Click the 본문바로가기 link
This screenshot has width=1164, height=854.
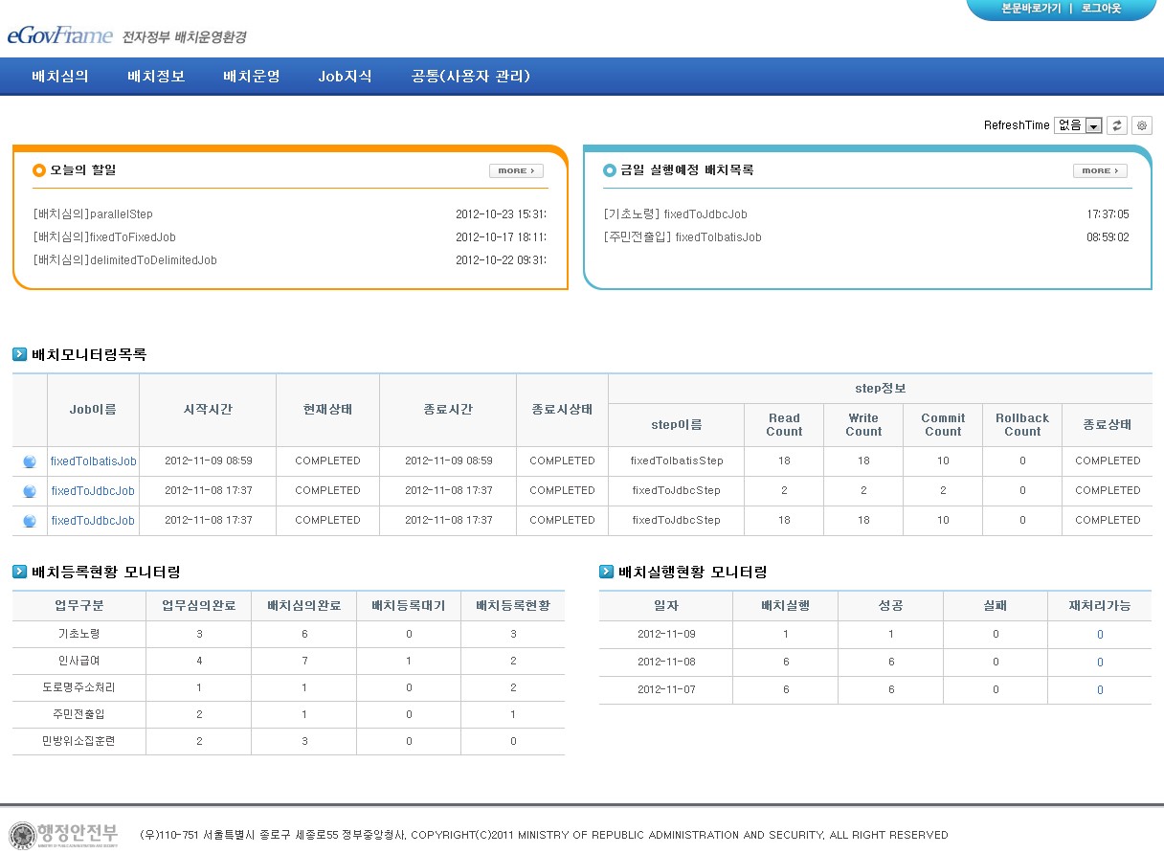coord(1031,9)
